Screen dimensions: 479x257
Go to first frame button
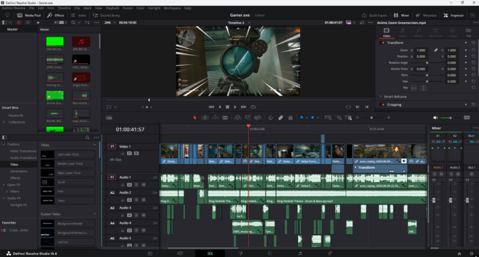point(211,107)
